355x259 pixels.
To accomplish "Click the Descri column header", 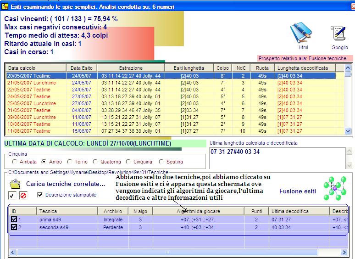I will click(x=340, y=211).
